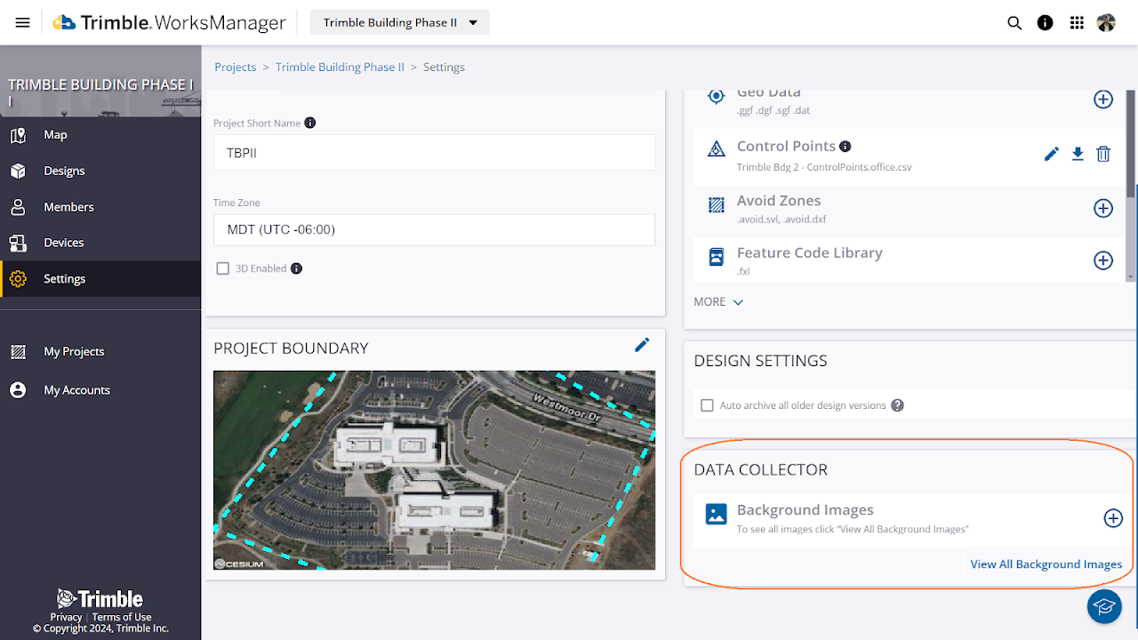Click the Geo Data target icon

click(717, 97)
